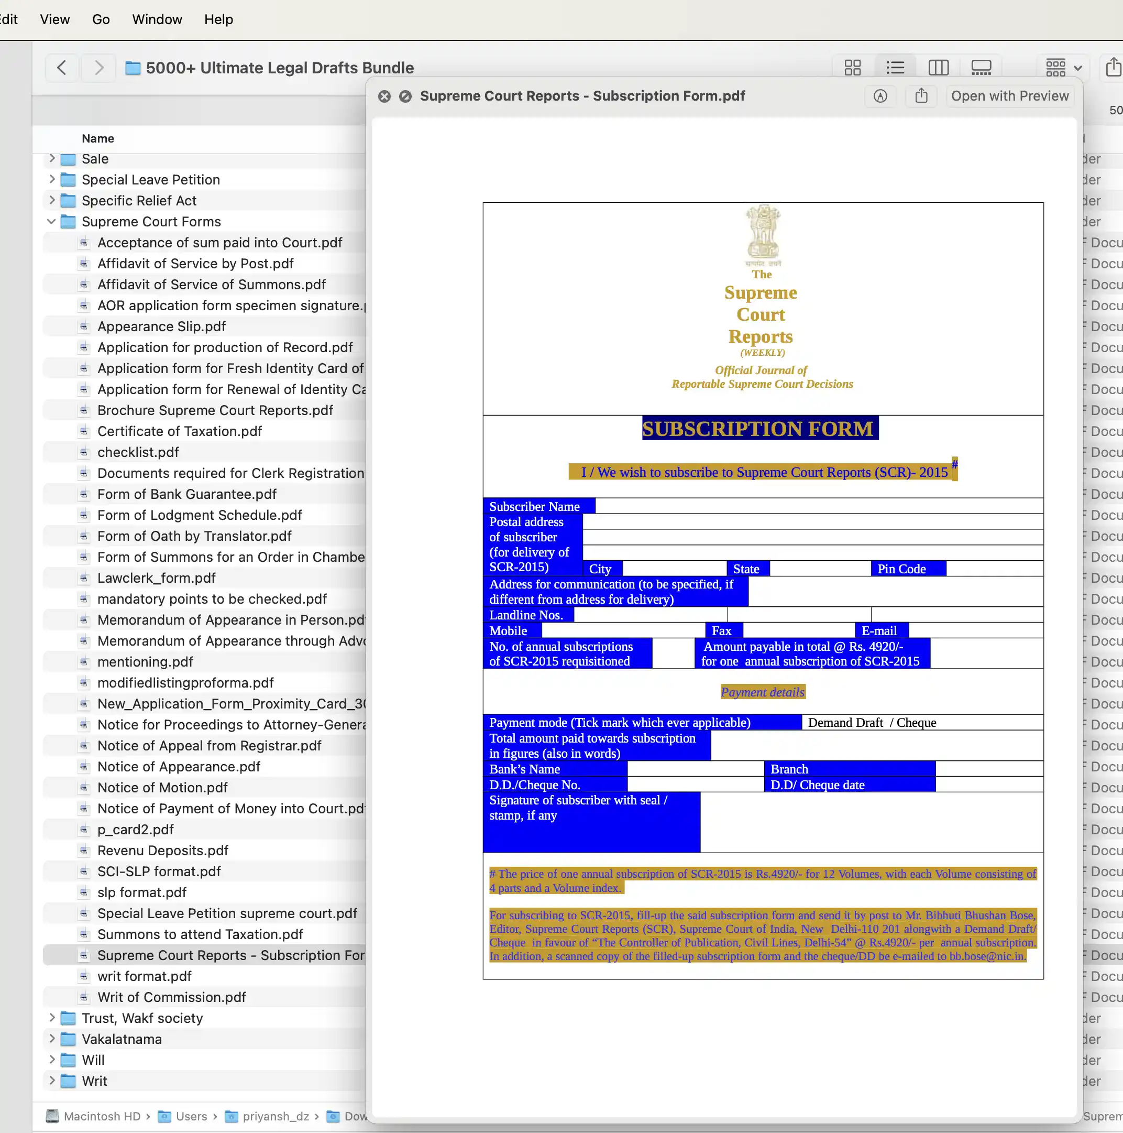Close the Quick Look preview window
The height and width of the screenshot is (1133, 1123).
[x=384, y=96]
